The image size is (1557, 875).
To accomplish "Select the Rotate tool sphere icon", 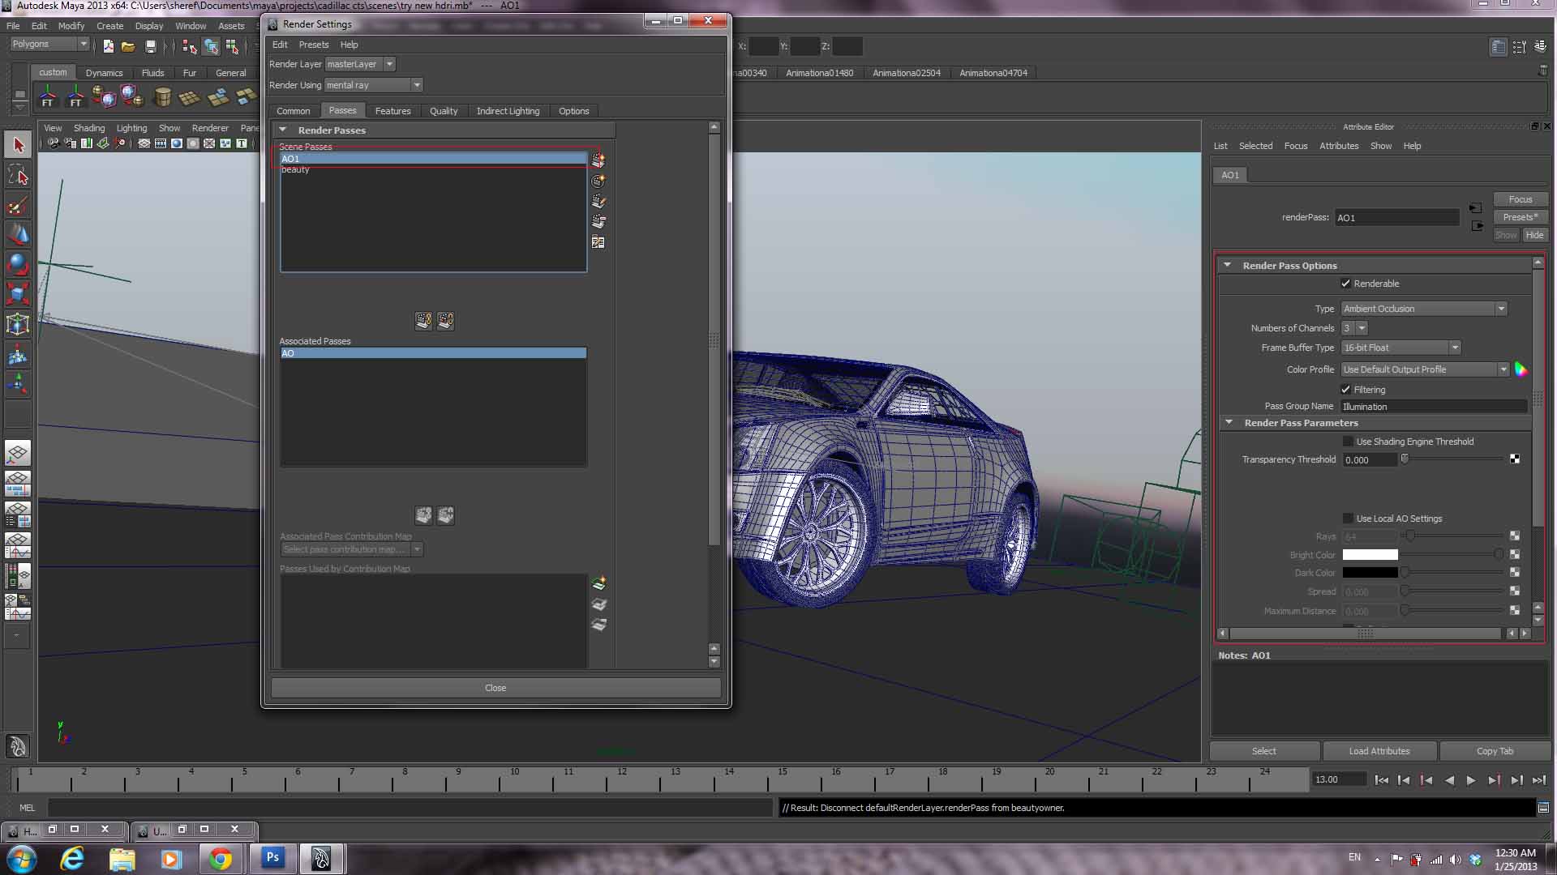I will [x=18, y=264].
